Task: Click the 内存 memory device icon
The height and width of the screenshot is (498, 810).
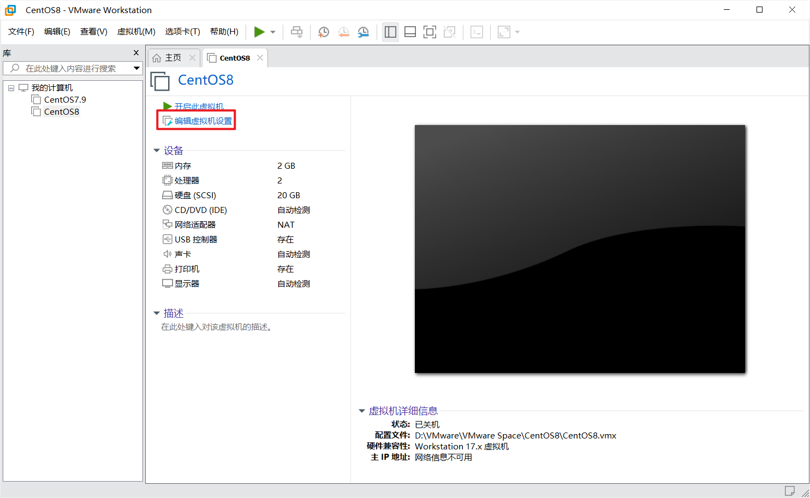Action: click(x=167, y=165)
